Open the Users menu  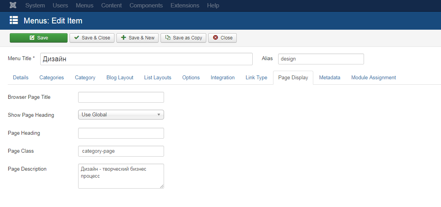point(60,5)
